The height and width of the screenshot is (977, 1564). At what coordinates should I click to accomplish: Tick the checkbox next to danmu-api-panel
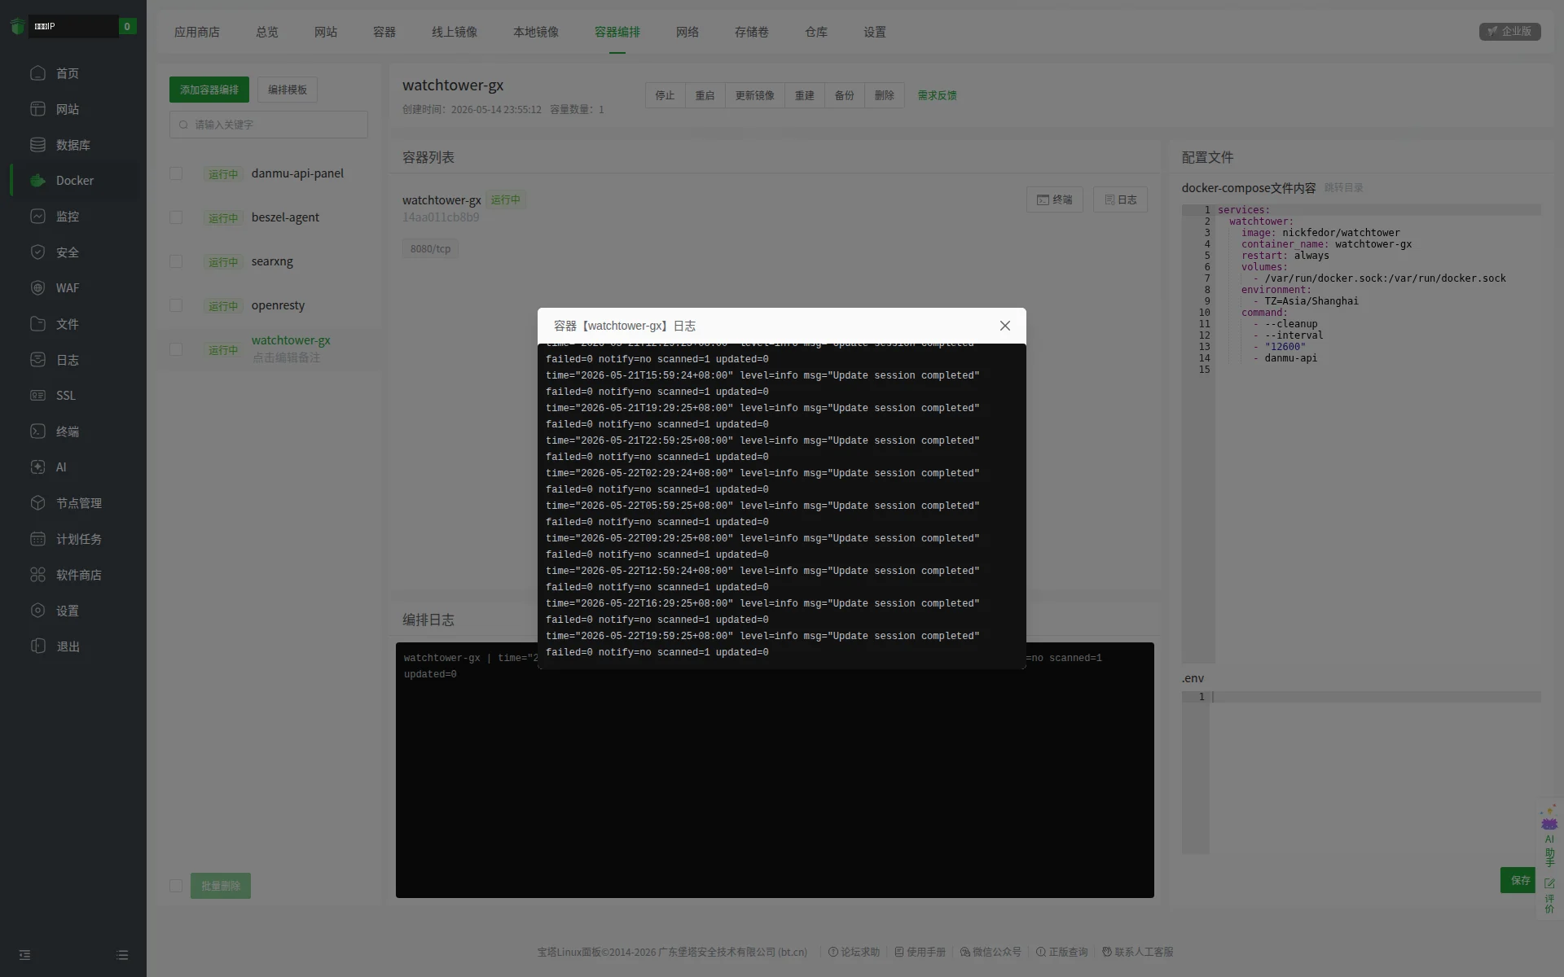[x=176, y=173]
